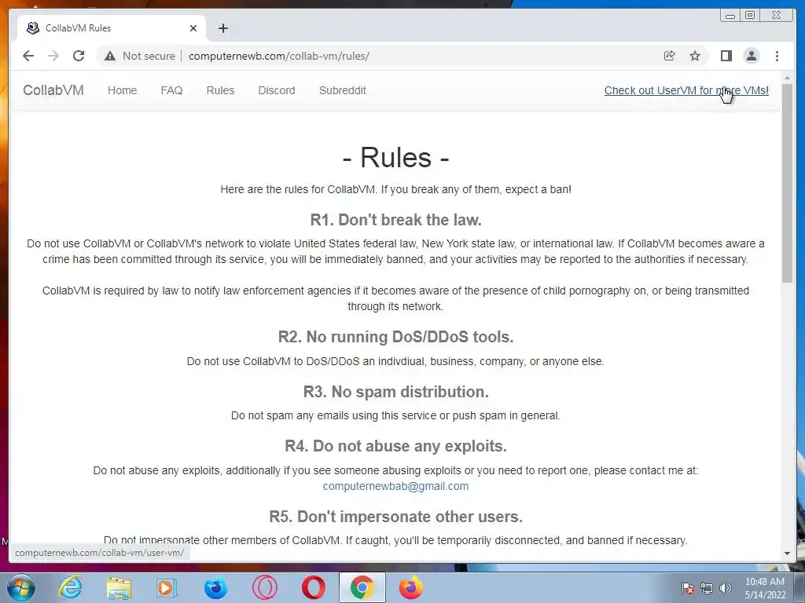Click the scrollbar down arrow
The width and height of the screenshot is (805, 603).
click(787, 554)
